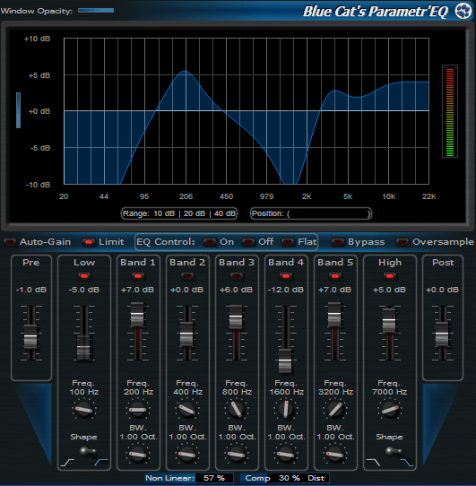
Task: Enable the Oversample LED
Action: [402, 242]
